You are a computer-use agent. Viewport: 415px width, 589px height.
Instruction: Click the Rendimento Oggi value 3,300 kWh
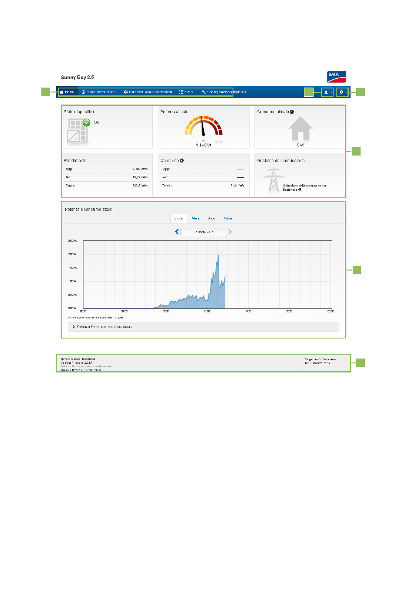pos(140,169)
